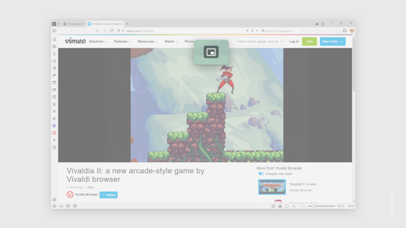
Task: Click the synced tabs cloud icon
Action: (x=317, y=24)
